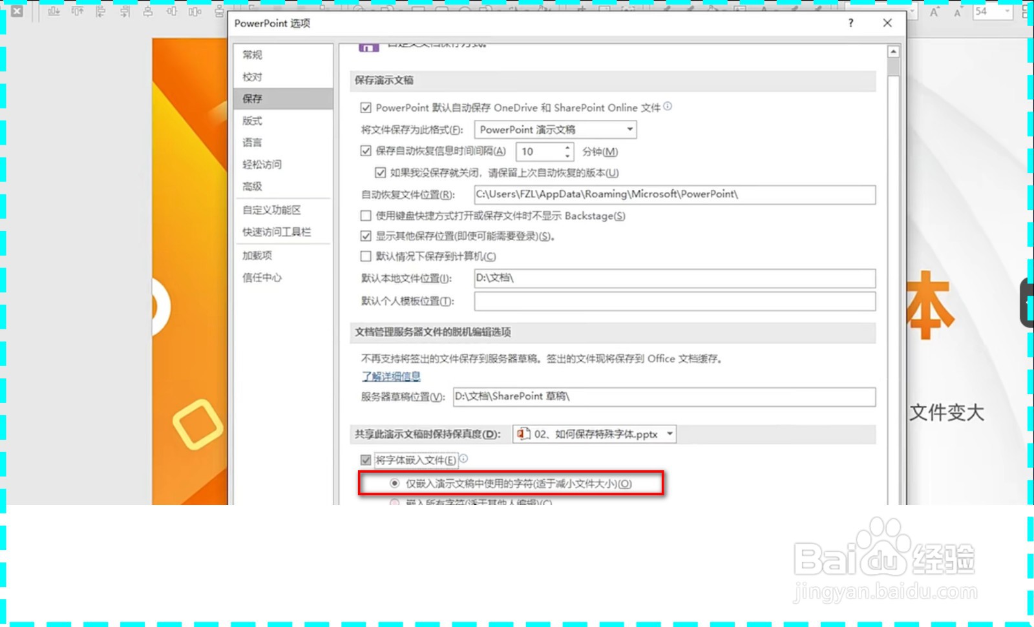Decrease the autorecover minutes with down arrow
The width and height of the screenshot is (1034, 627).
(x=567, y=156)
